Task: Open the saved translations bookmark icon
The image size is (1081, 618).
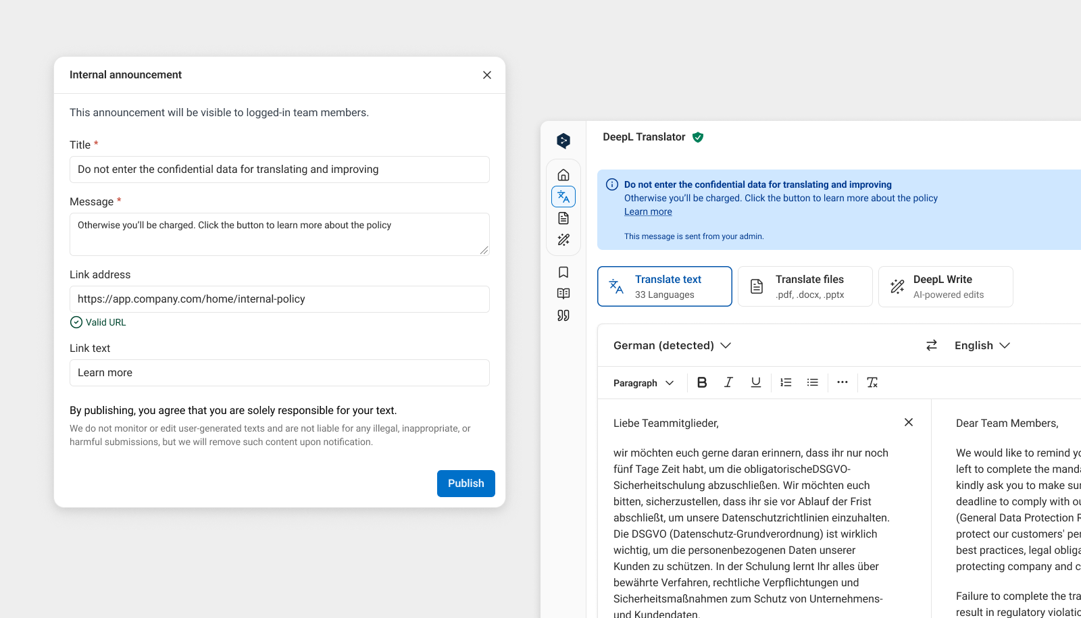Action: (563, 272)
